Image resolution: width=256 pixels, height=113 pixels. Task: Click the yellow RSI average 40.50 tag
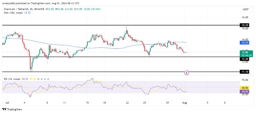tap(244, 87)
